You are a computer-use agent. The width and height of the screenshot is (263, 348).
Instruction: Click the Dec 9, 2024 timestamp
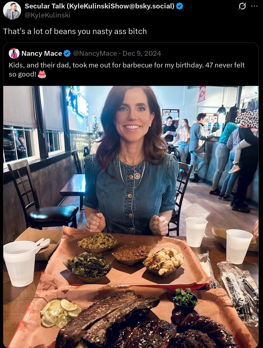tap(142, 54)
